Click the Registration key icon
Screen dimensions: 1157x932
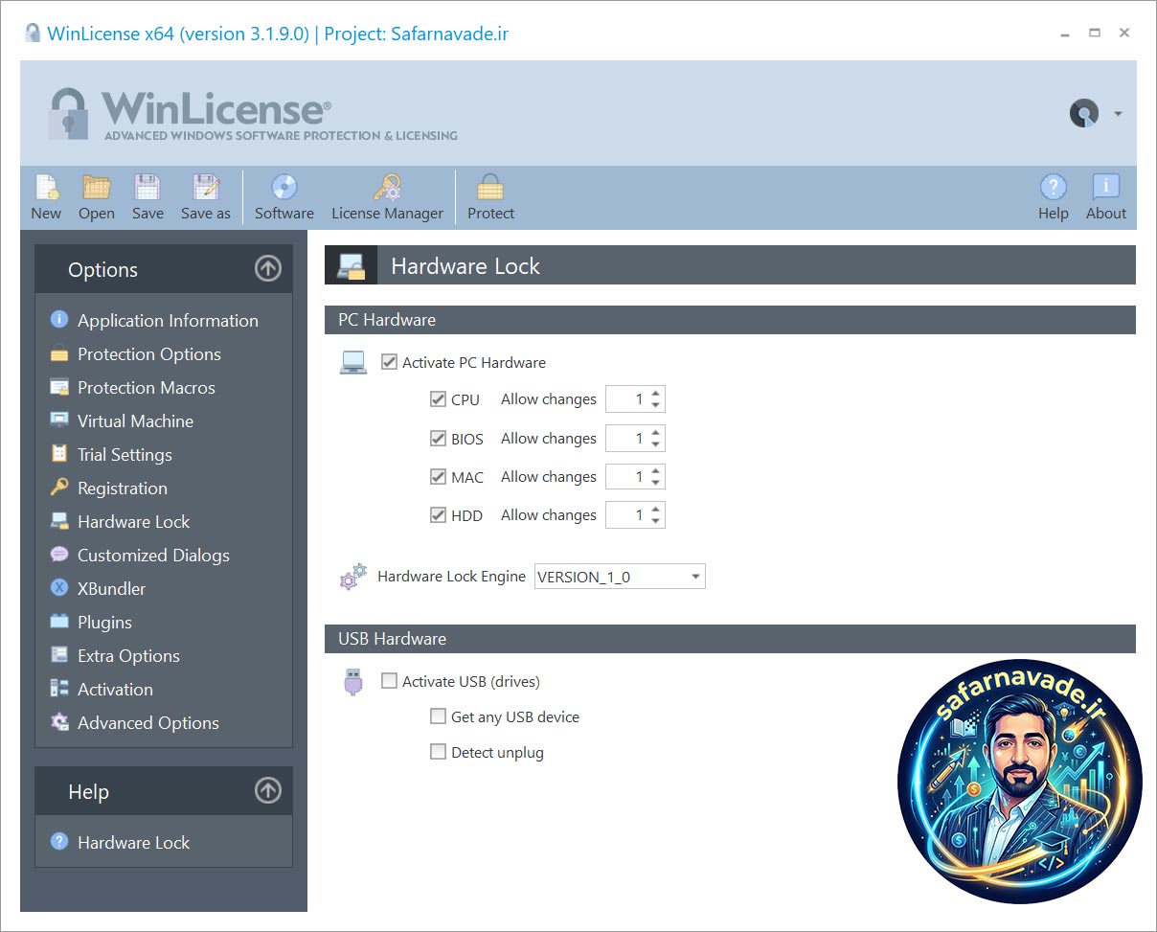coord(59,488)
